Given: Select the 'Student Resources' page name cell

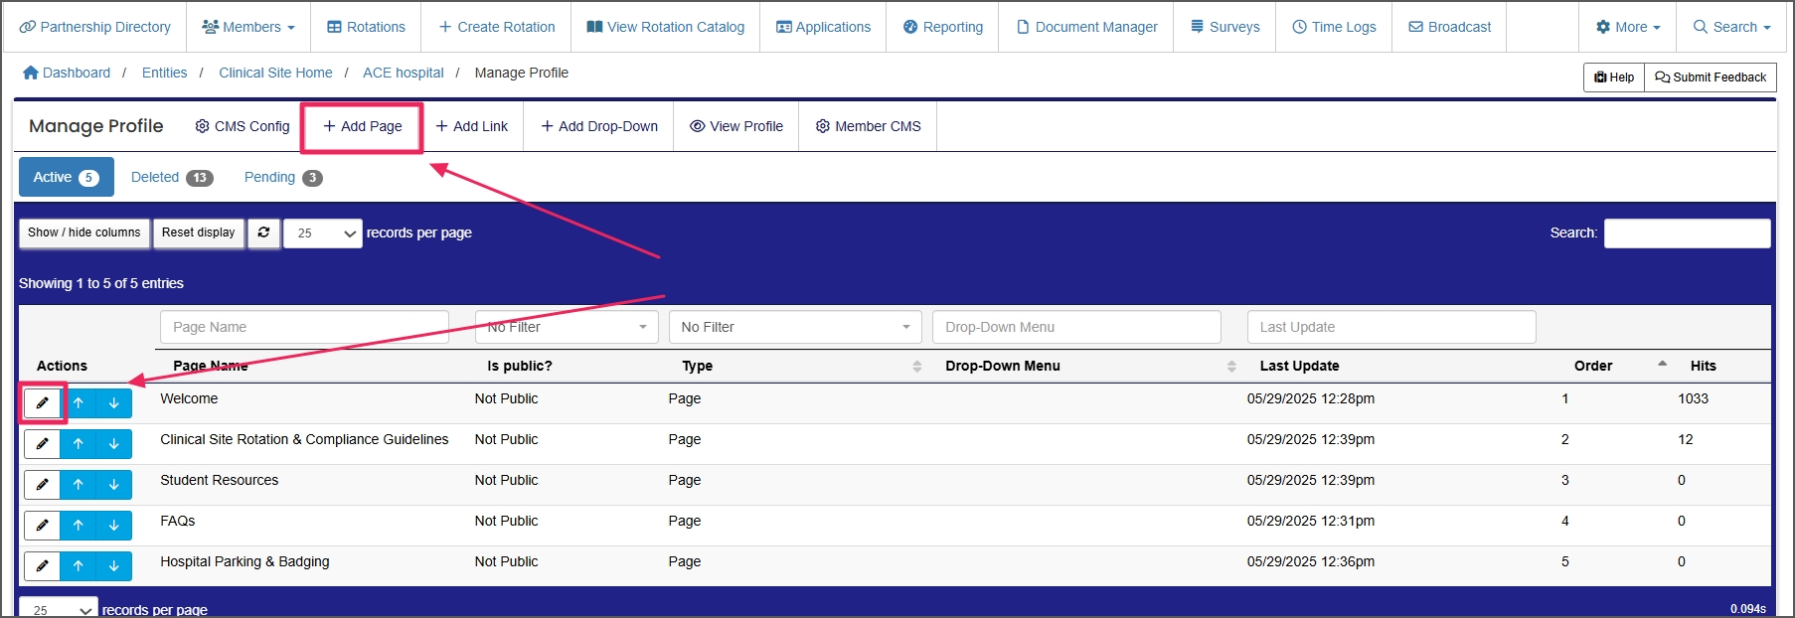Looking at the screenshot, I should [x=220, y=480].
